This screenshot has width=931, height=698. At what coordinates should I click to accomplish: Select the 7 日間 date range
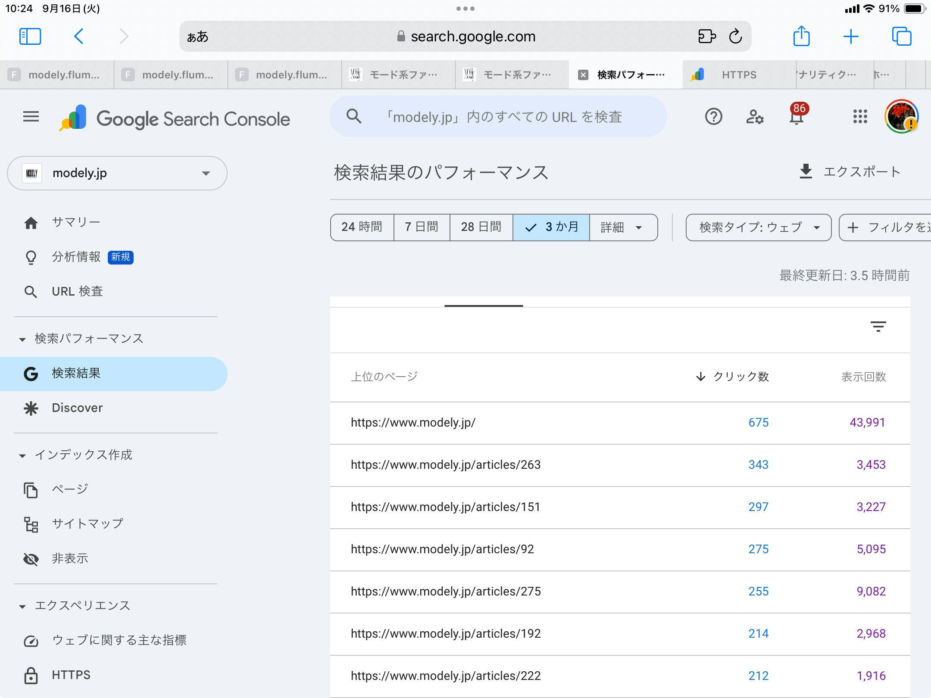tap(421, 227)
